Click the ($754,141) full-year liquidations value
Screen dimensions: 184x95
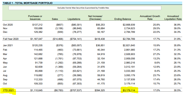point(76,39)
